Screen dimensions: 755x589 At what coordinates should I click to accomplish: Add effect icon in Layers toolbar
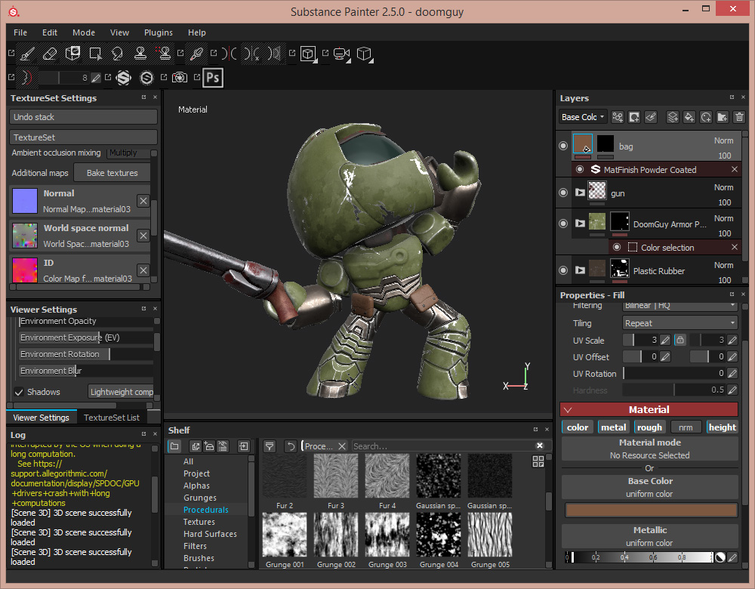618,117
